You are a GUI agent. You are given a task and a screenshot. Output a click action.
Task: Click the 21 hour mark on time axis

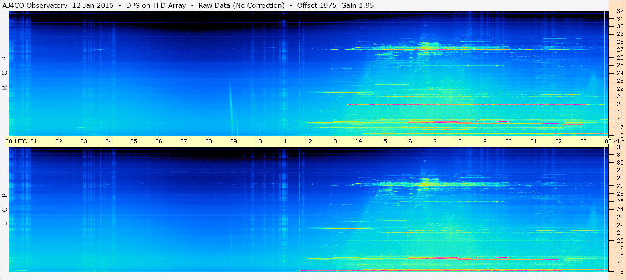tap(534, 141)
